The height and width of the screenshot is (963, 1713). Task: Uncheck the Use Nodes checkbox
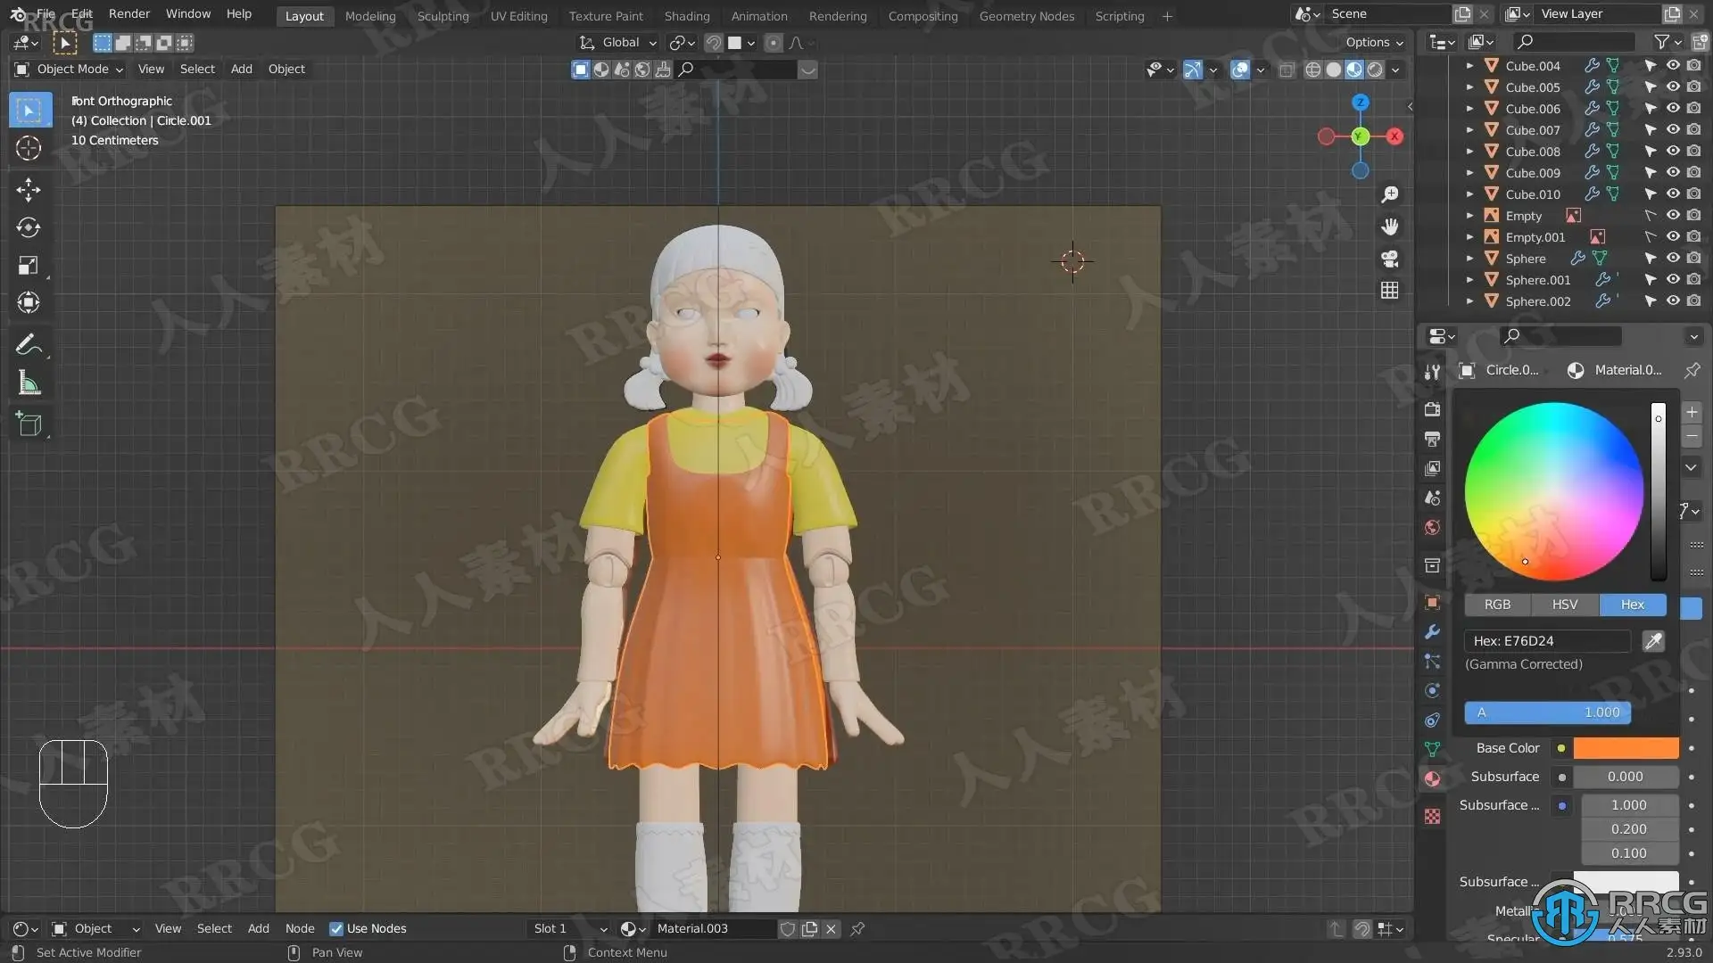click(x=336, y=928)
